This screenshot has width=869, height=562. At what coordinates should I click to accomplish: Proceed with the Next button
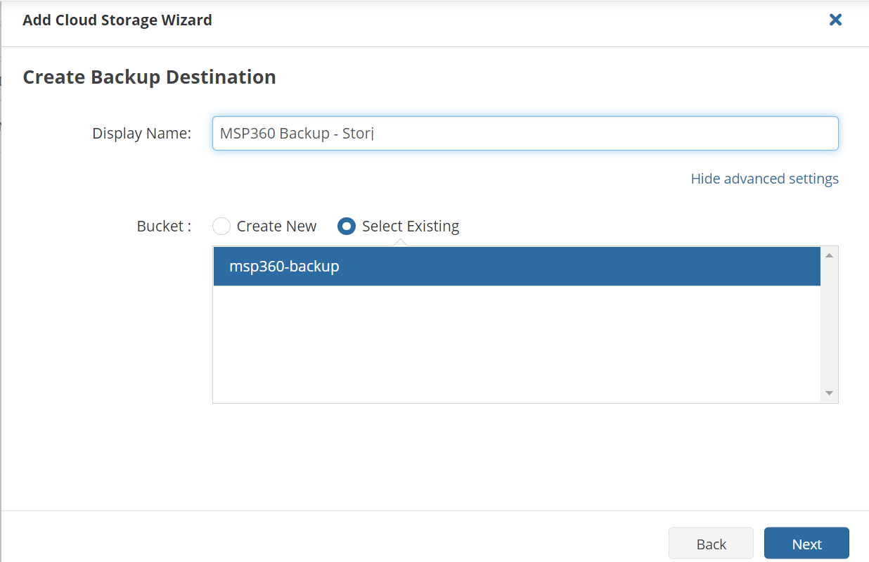tap(806, 544)
